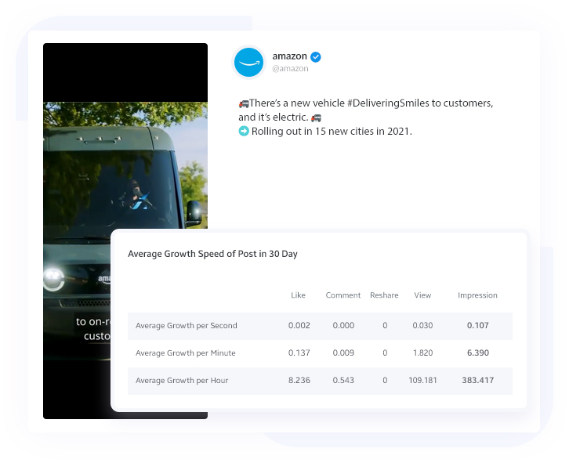The width and height of the screenshot is (569, 463).
Task: Click the Amazon smile profile avatar
Action: 248,63
